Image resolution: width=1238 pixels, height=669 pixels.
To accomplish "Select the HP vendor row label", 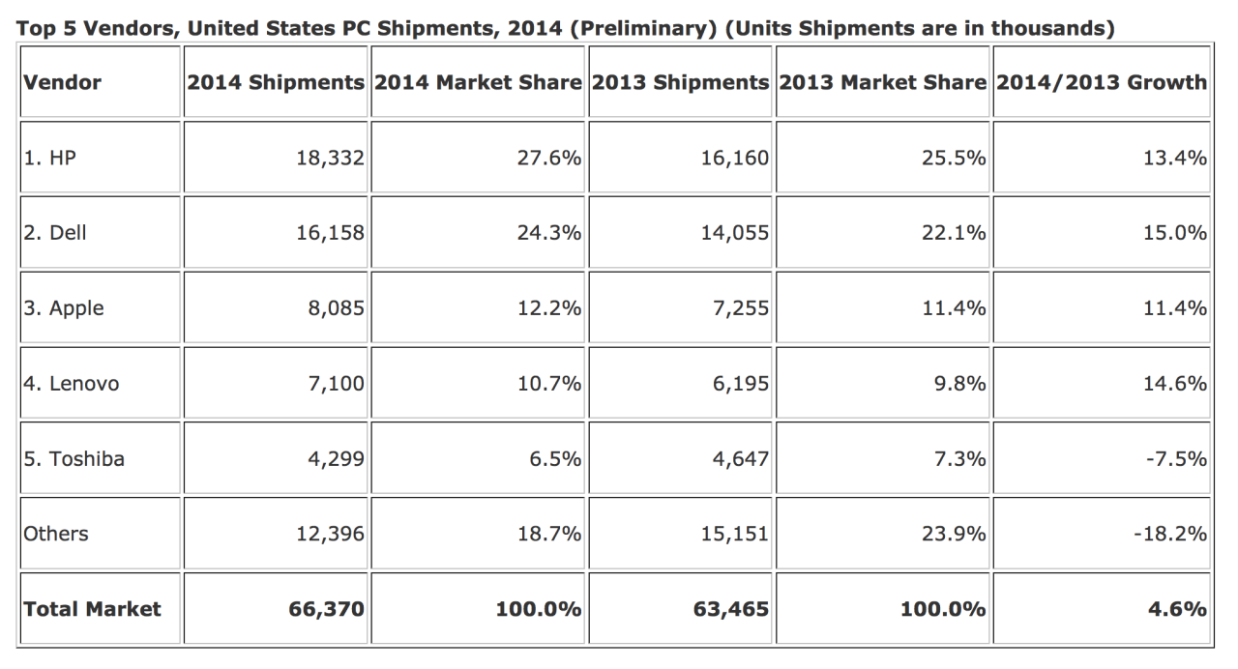I will point(49,158).
